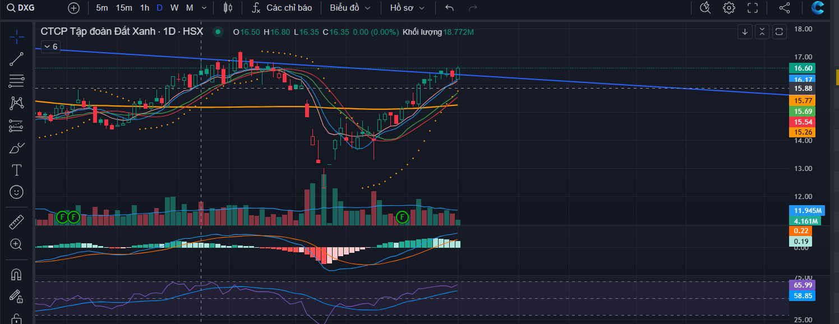
Task: Select the ruler measure tool
Action: 17,222
